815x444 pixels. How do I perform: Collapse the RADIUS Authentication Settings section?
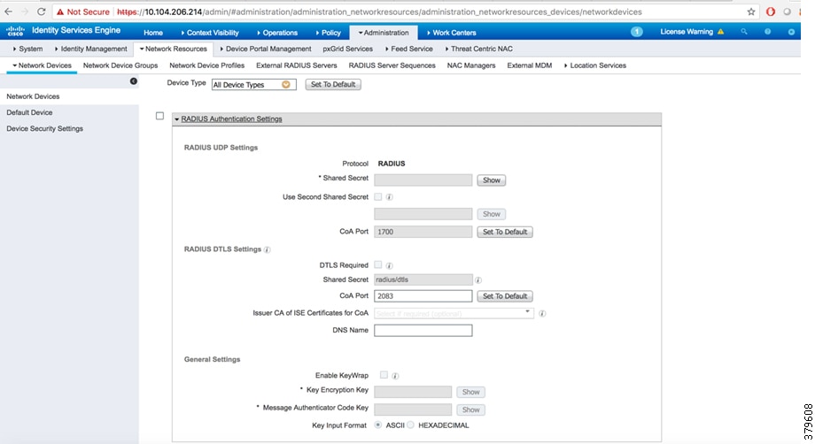pos(231,119)
